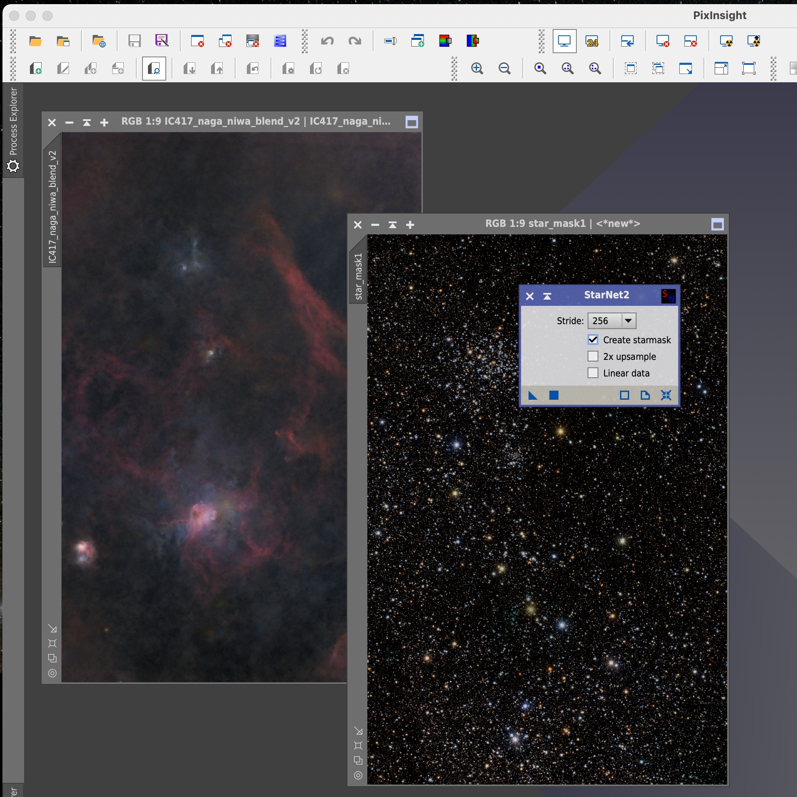Click the blue stacked process container icon
The height and width of the screenshot is (797, 797).
[x=280, y=41]
